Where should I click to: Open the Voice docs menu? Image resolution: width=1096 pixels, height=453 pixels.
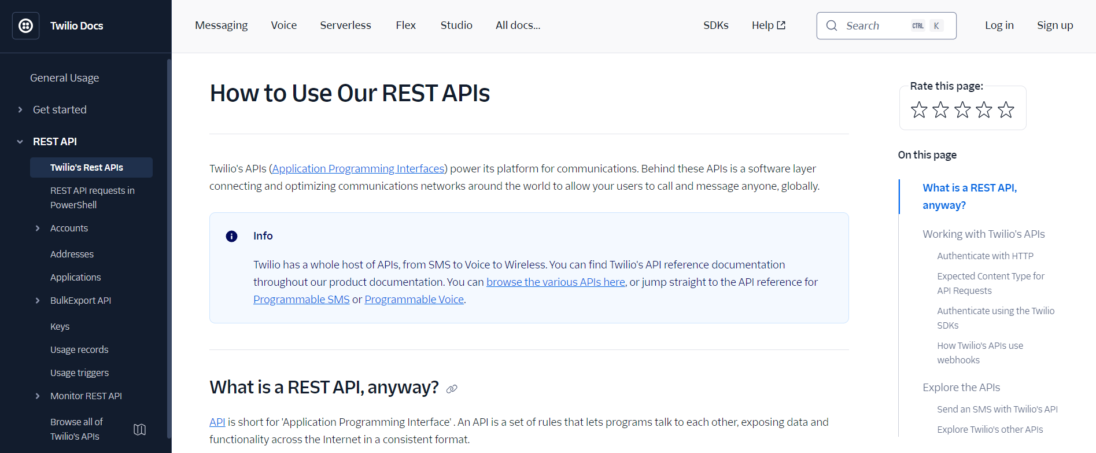[x=284, y=25]
